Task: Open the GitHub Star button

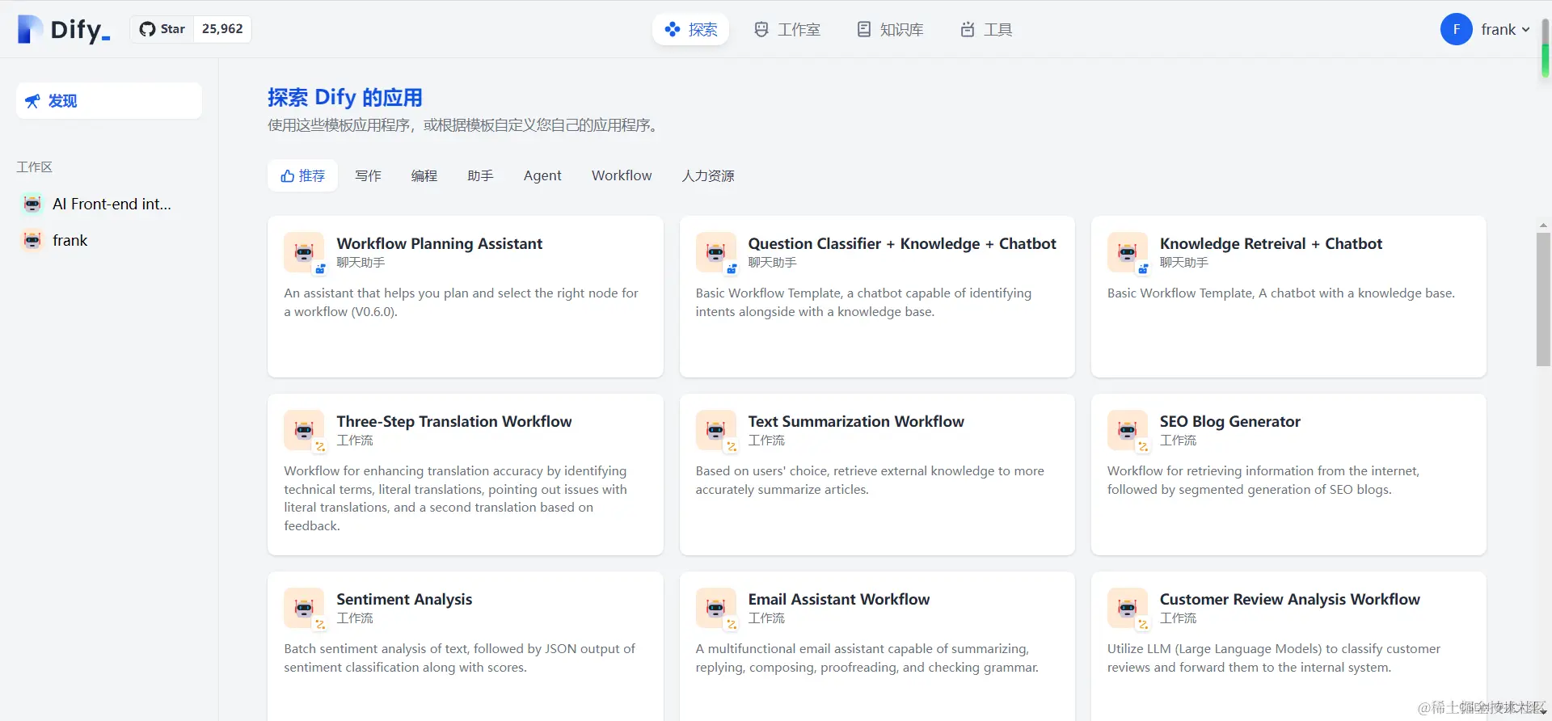Action: click(162, 29)
